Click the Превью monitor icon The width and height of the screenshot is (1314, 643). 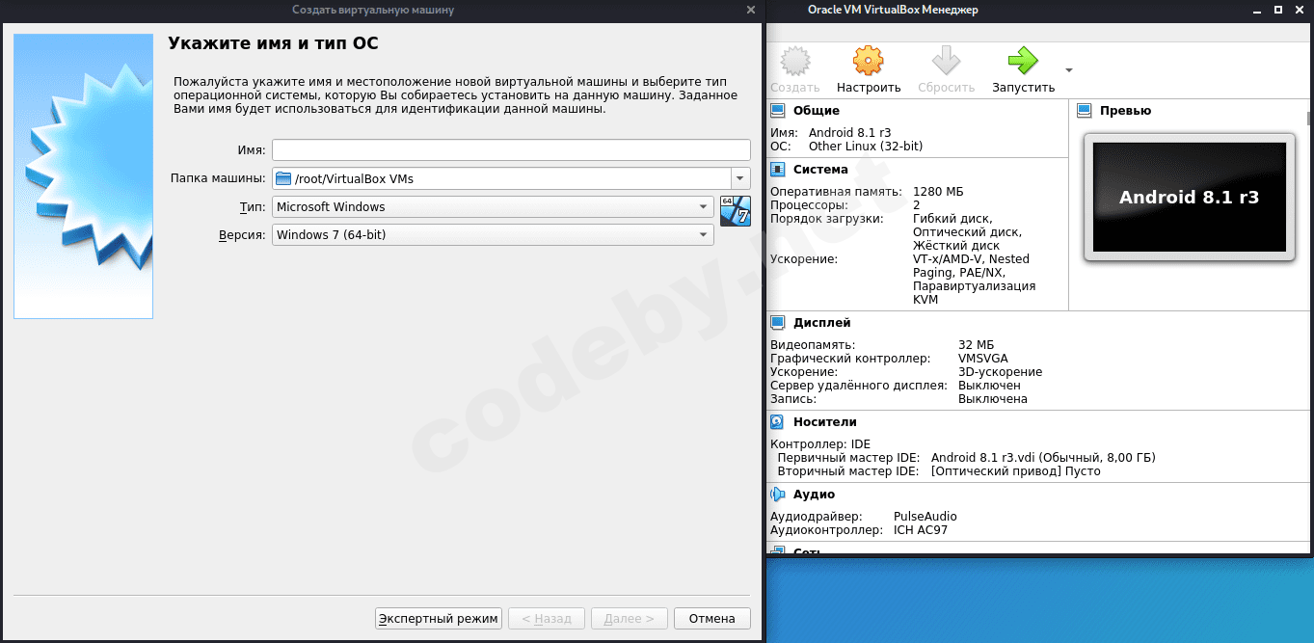(1085, 111)
